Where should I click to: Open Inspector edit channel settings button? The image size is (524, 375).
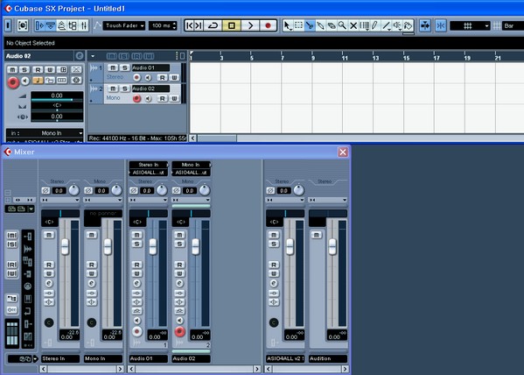80,56
